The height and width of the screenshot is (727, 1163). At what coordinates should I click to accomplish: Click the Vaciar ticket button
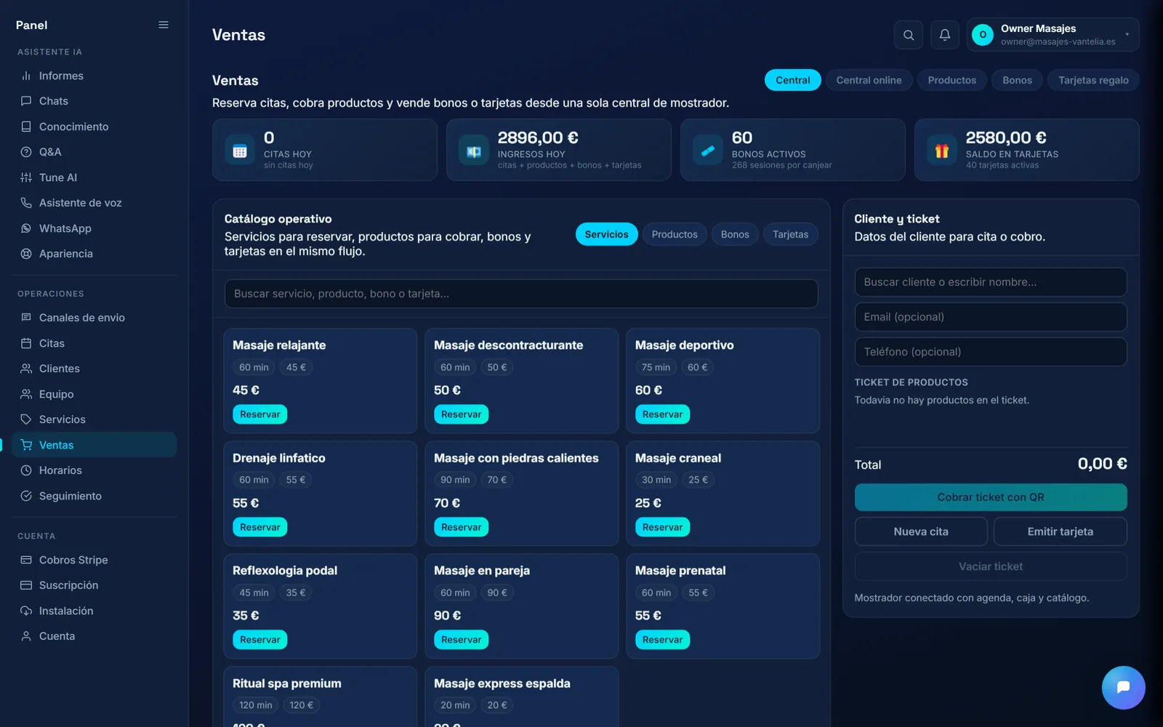coord(991,566)
